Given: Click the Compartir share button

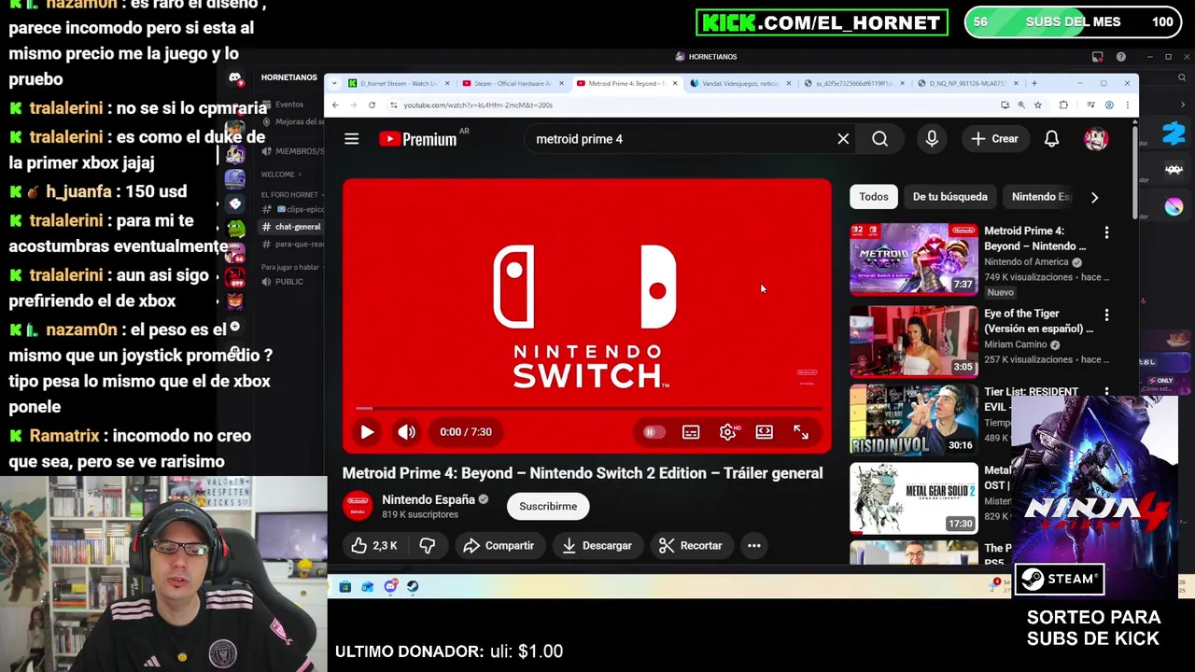Looking at the screenshot, I should coord(499,546).
